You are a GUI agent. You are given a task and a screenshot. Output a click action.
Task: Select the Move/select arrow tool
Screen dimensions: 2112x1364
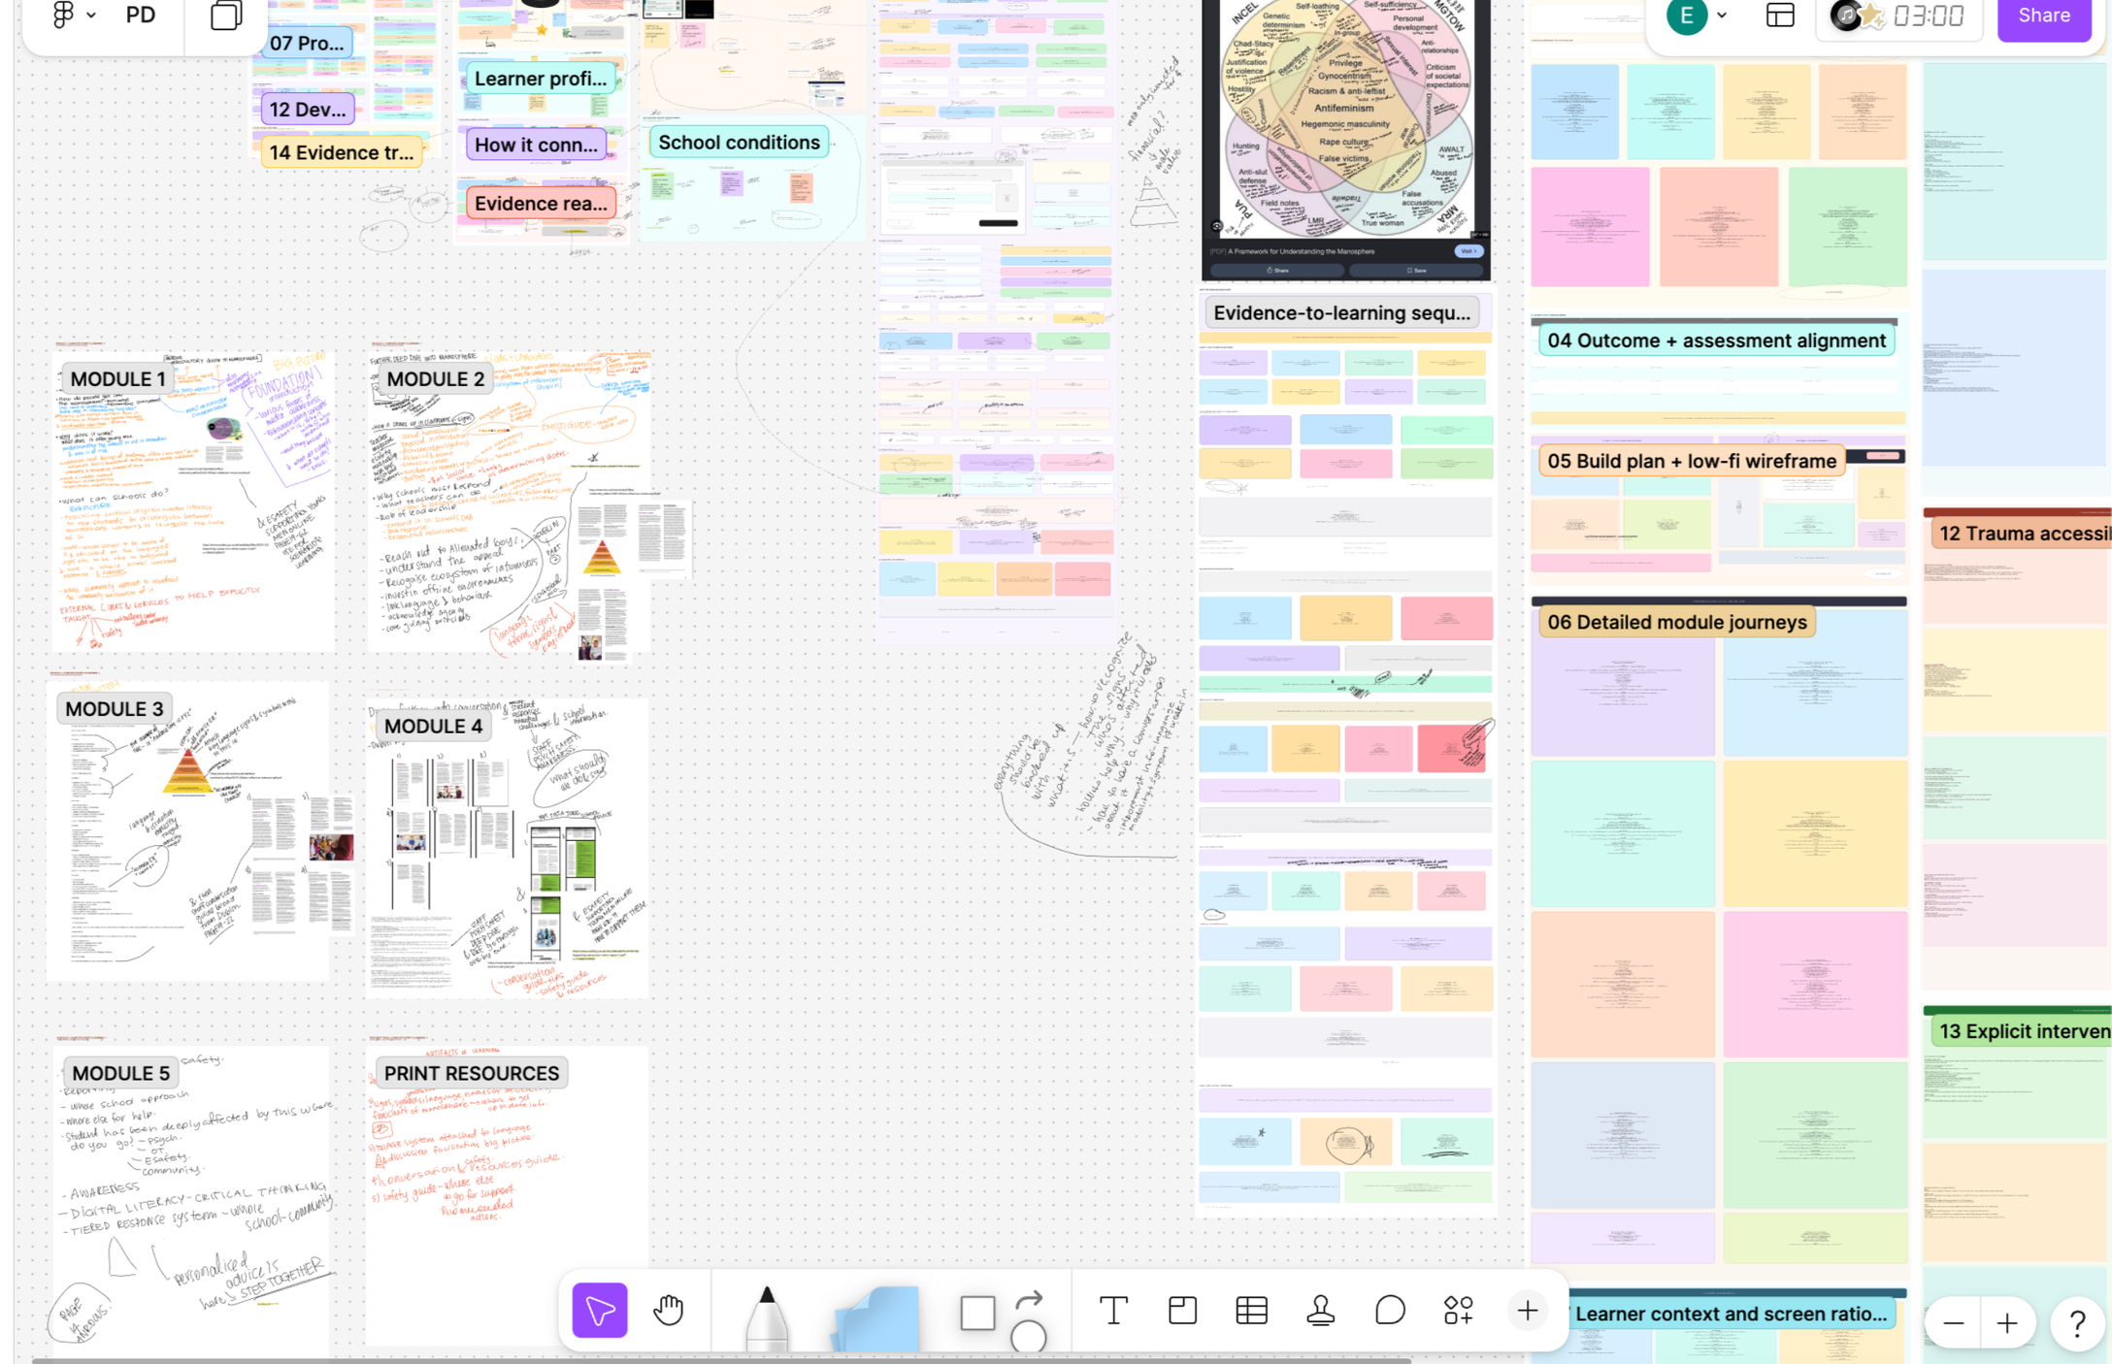(599, 1310)
